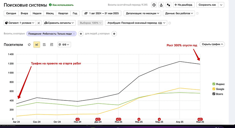Click the note marker at Дек 24
The width and height of the screenshot is (235, 128).
point(98,119)
